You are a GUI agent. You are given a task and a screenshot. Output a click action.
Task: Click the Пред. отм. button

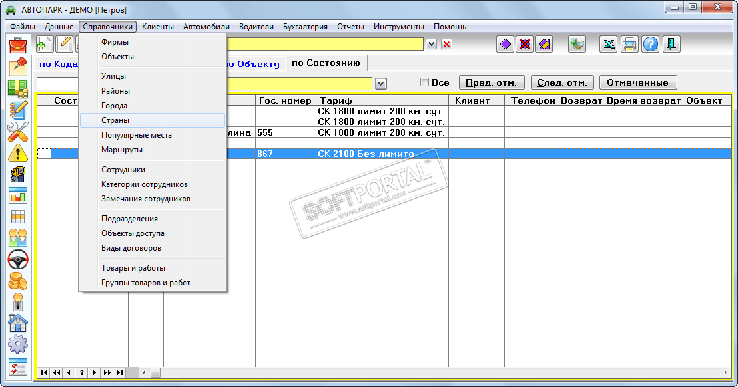coord(492,82)
